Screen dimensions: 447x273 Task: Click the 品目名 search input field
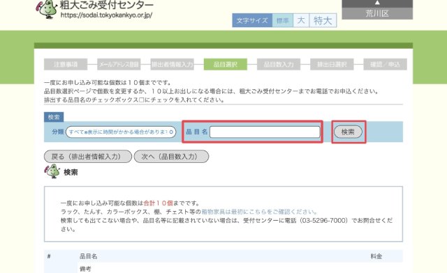tap(265, 132)
